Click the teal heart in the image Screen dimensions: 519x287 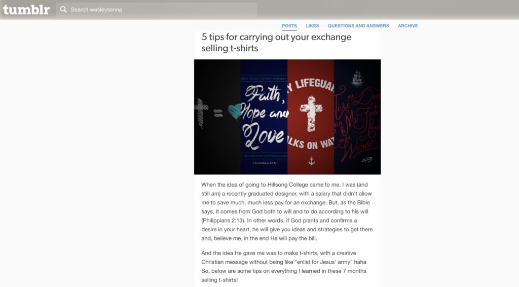click(235, 112)
